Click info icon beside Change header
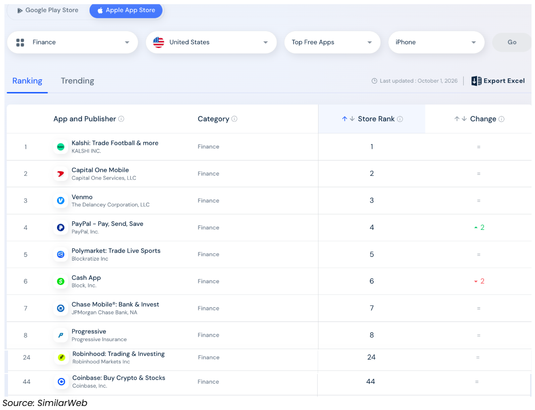 pyautogui.click(x=502, y=119)
